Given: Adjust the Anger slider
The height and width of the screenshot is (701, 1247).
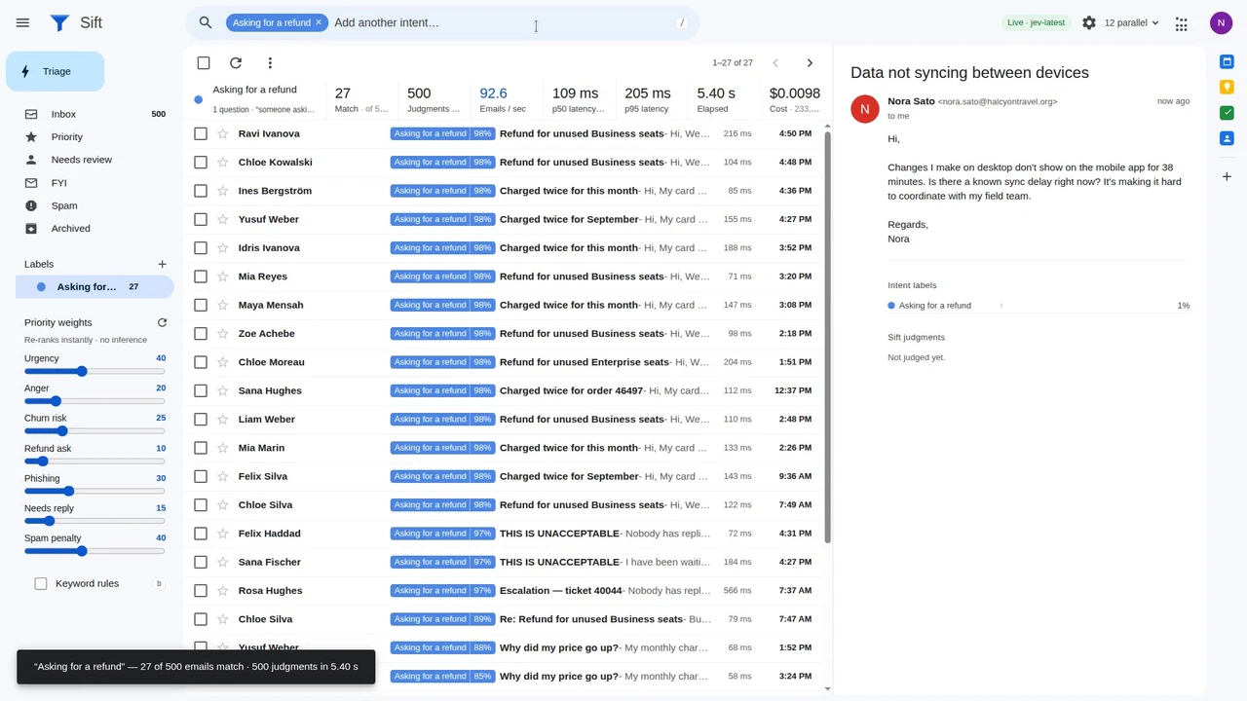Looking at the screenshot, I should 94,401.
